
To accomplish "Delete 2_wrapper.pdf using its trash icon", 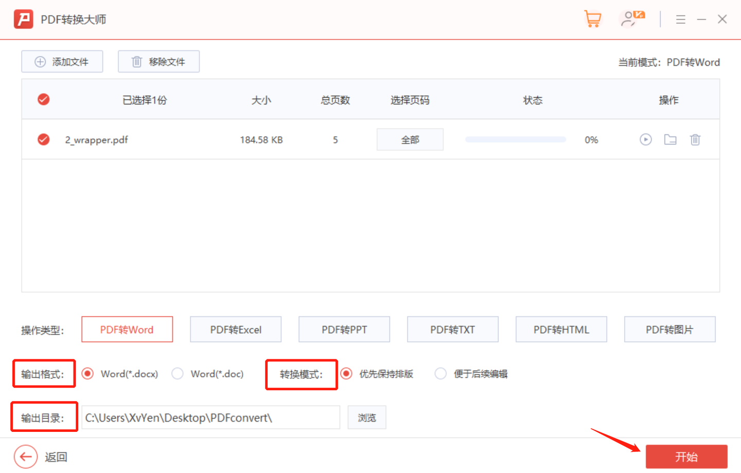I will 695,139.
